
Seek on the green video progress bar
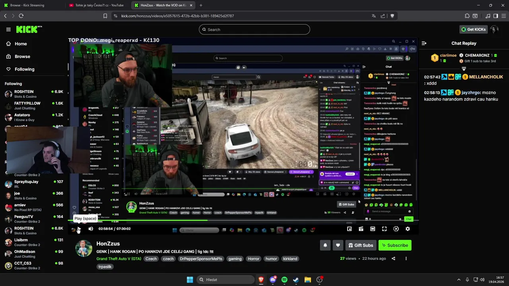[x=243, y=220]
